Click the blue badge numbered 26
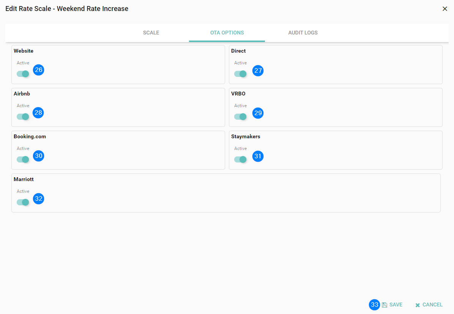 pyautogui.click(x=39, y=70)
